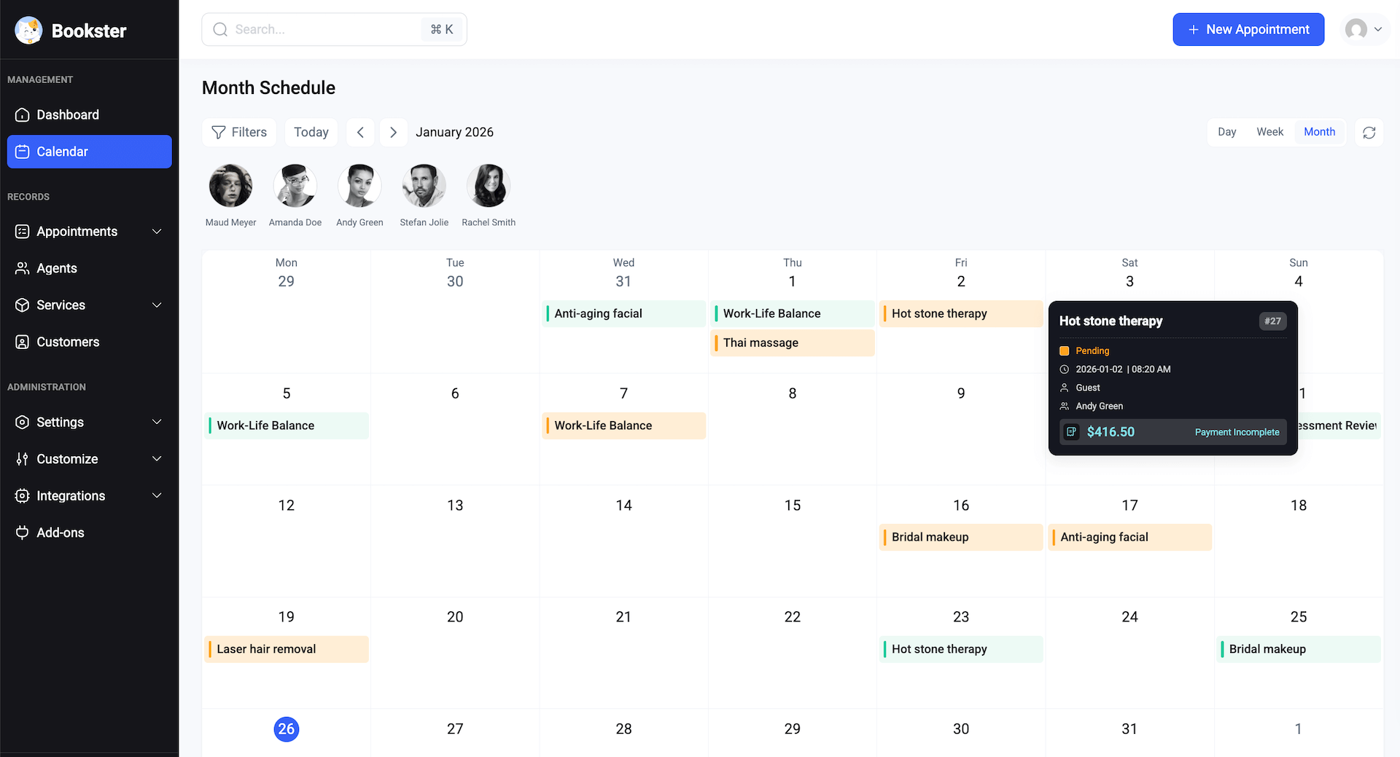Click the New Appointment button
This screenshot has height=757, width=1400.
[x=1248, y=30]
